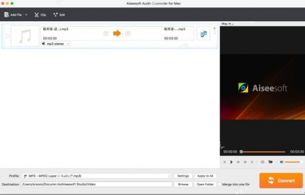Click the preview current time 00:00:00
Image resolution: width=305 pixels, height=195 pixels.
click(x=230, y=152)
